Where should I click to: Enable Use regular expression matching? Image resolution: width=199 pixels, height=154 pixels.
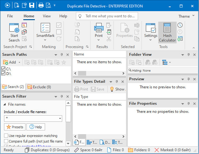6,136
